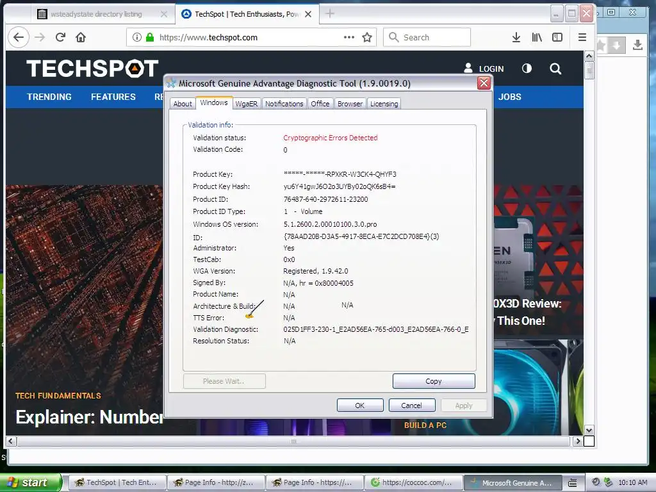The width and height of the screenshot is (656, 492).
Task: Toggle Firefox sidebar icon
Action: coord(557,37)
